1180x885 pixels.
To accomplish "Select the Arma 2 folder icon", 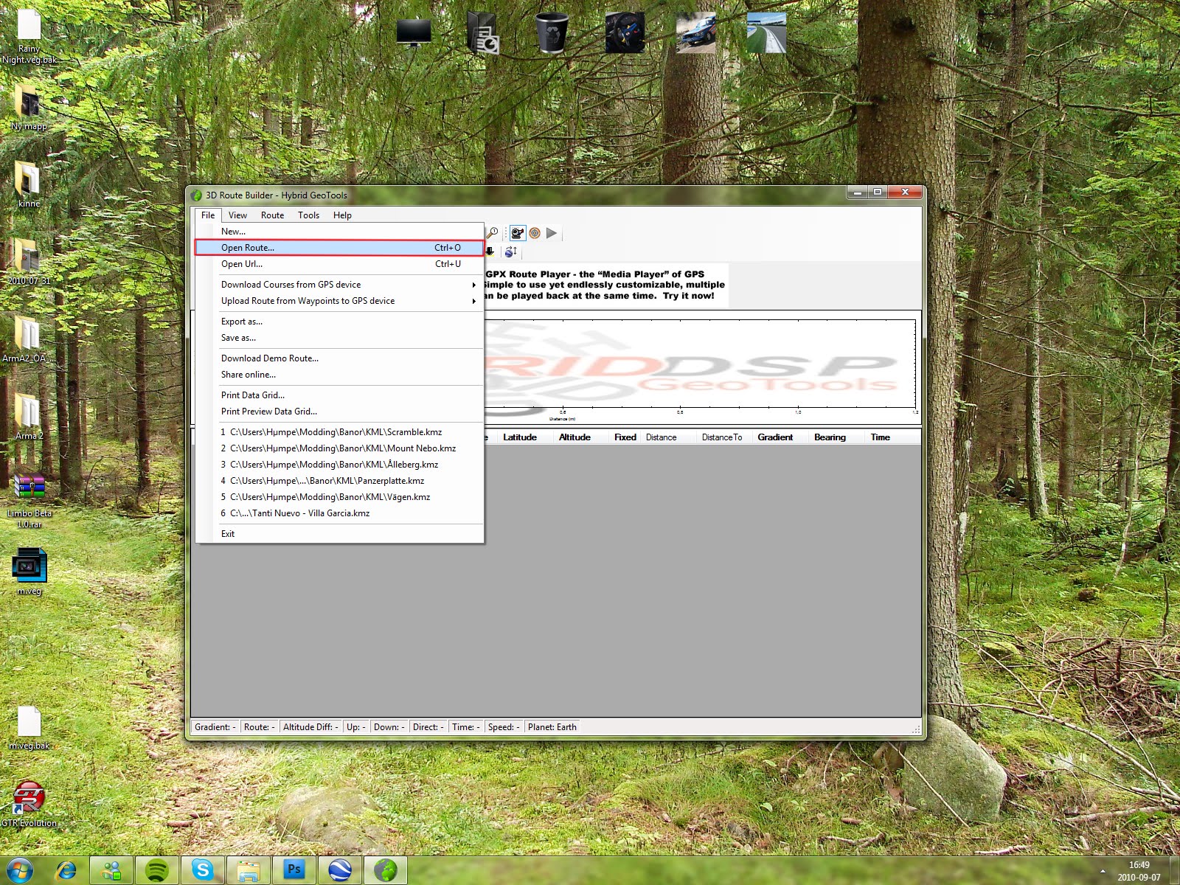I will point(29,417).
